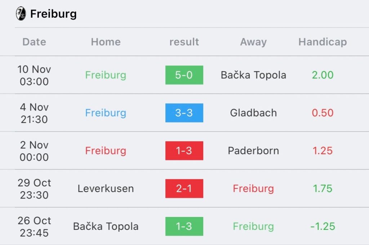The image size is (369, 245).
Task: Open the green 5-0 result badge
Action: click(184, 75)
